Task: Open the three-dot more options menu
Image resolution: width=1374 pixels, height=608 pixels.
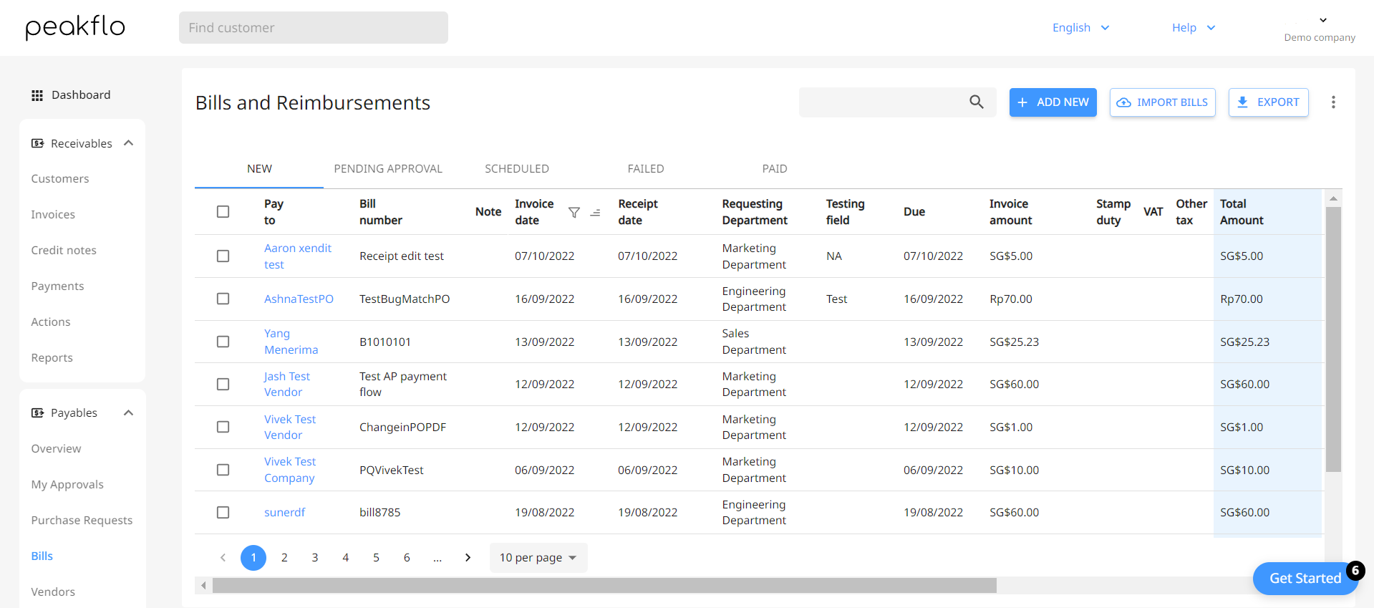Action: coord(1333,102)
